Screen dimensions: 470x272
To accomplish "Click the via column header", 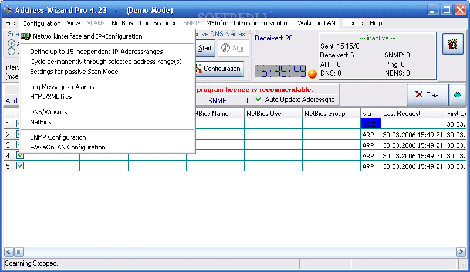I will (x=371, y=114).
